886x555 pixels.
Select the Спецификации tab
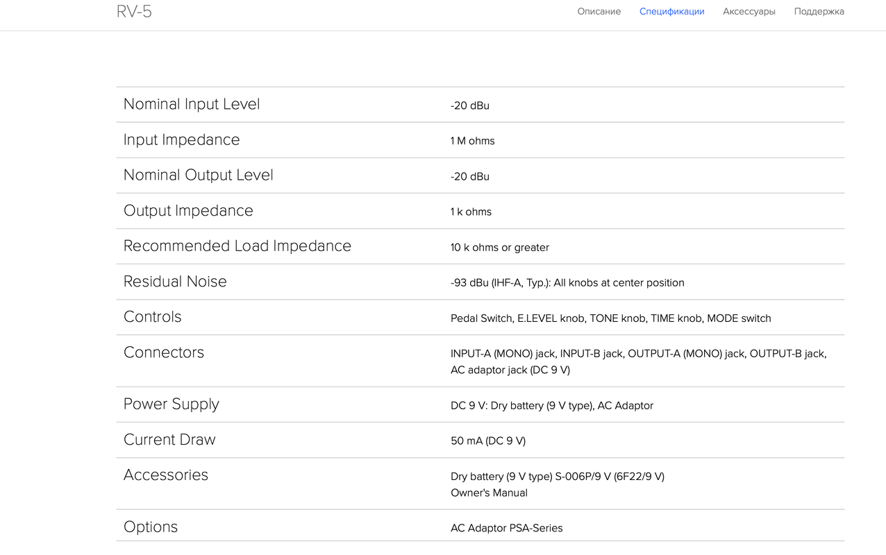671,11
